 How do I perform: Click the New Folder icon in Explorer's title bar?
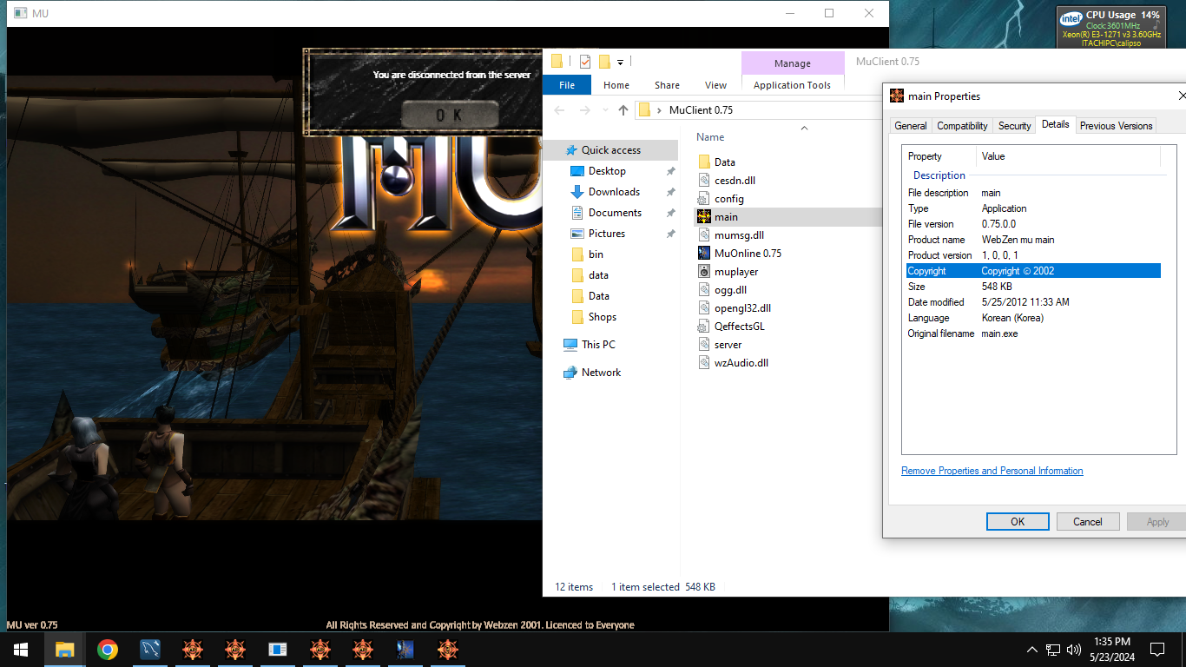pos(604,62)
